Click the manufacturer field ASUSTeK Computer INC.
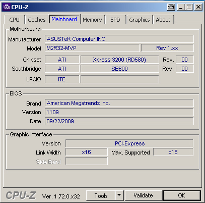 pyautogui.click(x=119, y=39)
